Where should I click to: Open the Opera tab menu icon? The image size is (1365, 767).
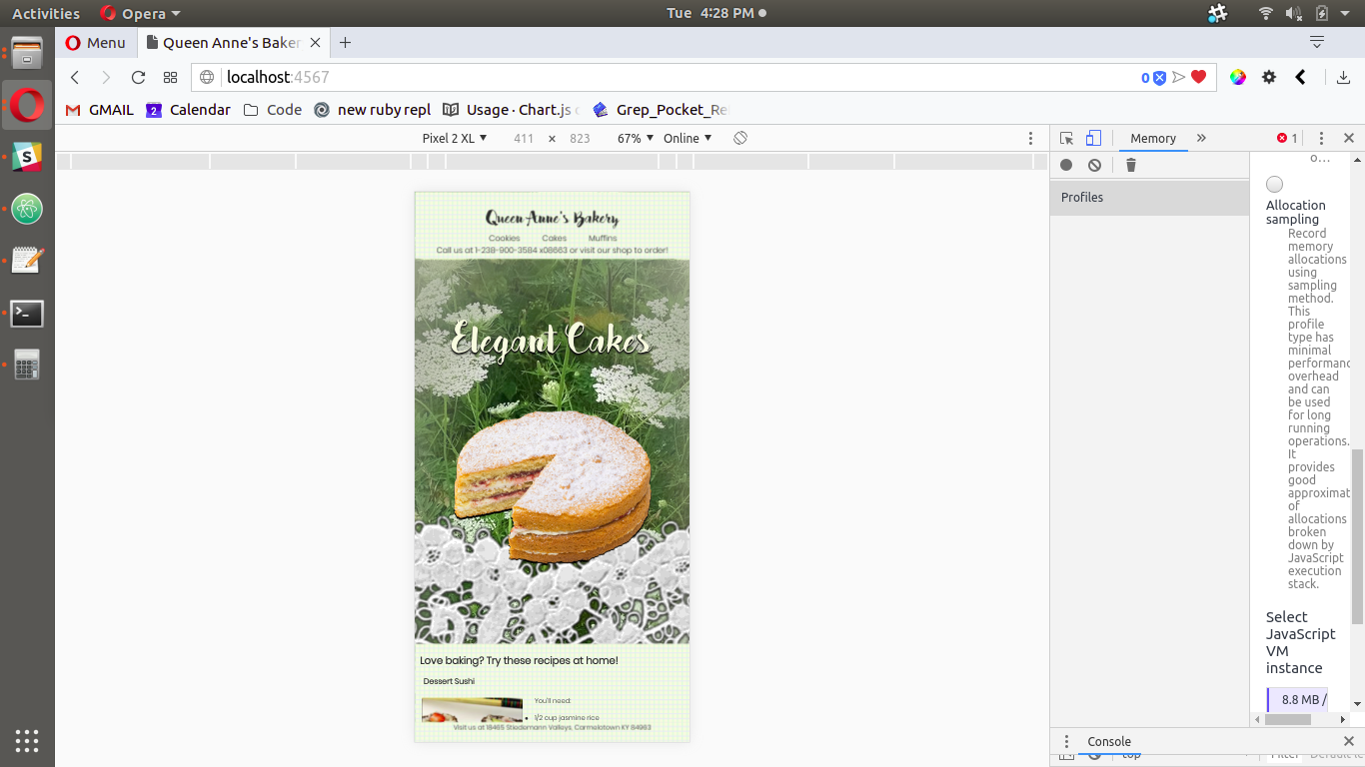tap(1317, 43)
